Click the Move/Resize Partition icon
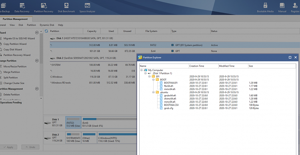 [x=1, y=66]
